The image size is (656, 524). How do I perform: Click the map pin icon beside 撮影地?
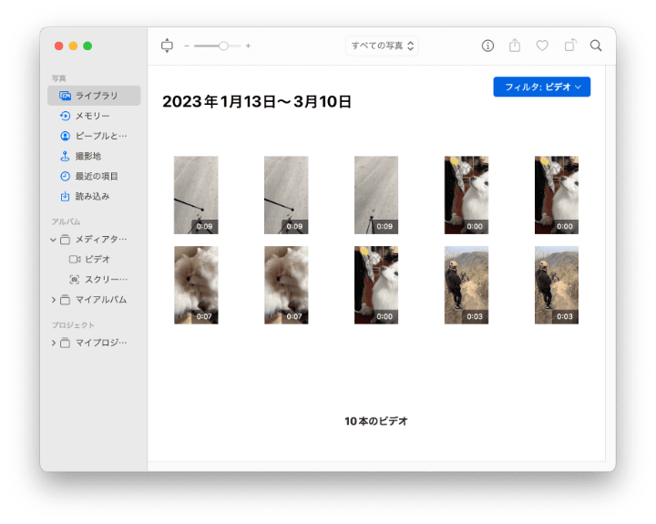[65, 156]
